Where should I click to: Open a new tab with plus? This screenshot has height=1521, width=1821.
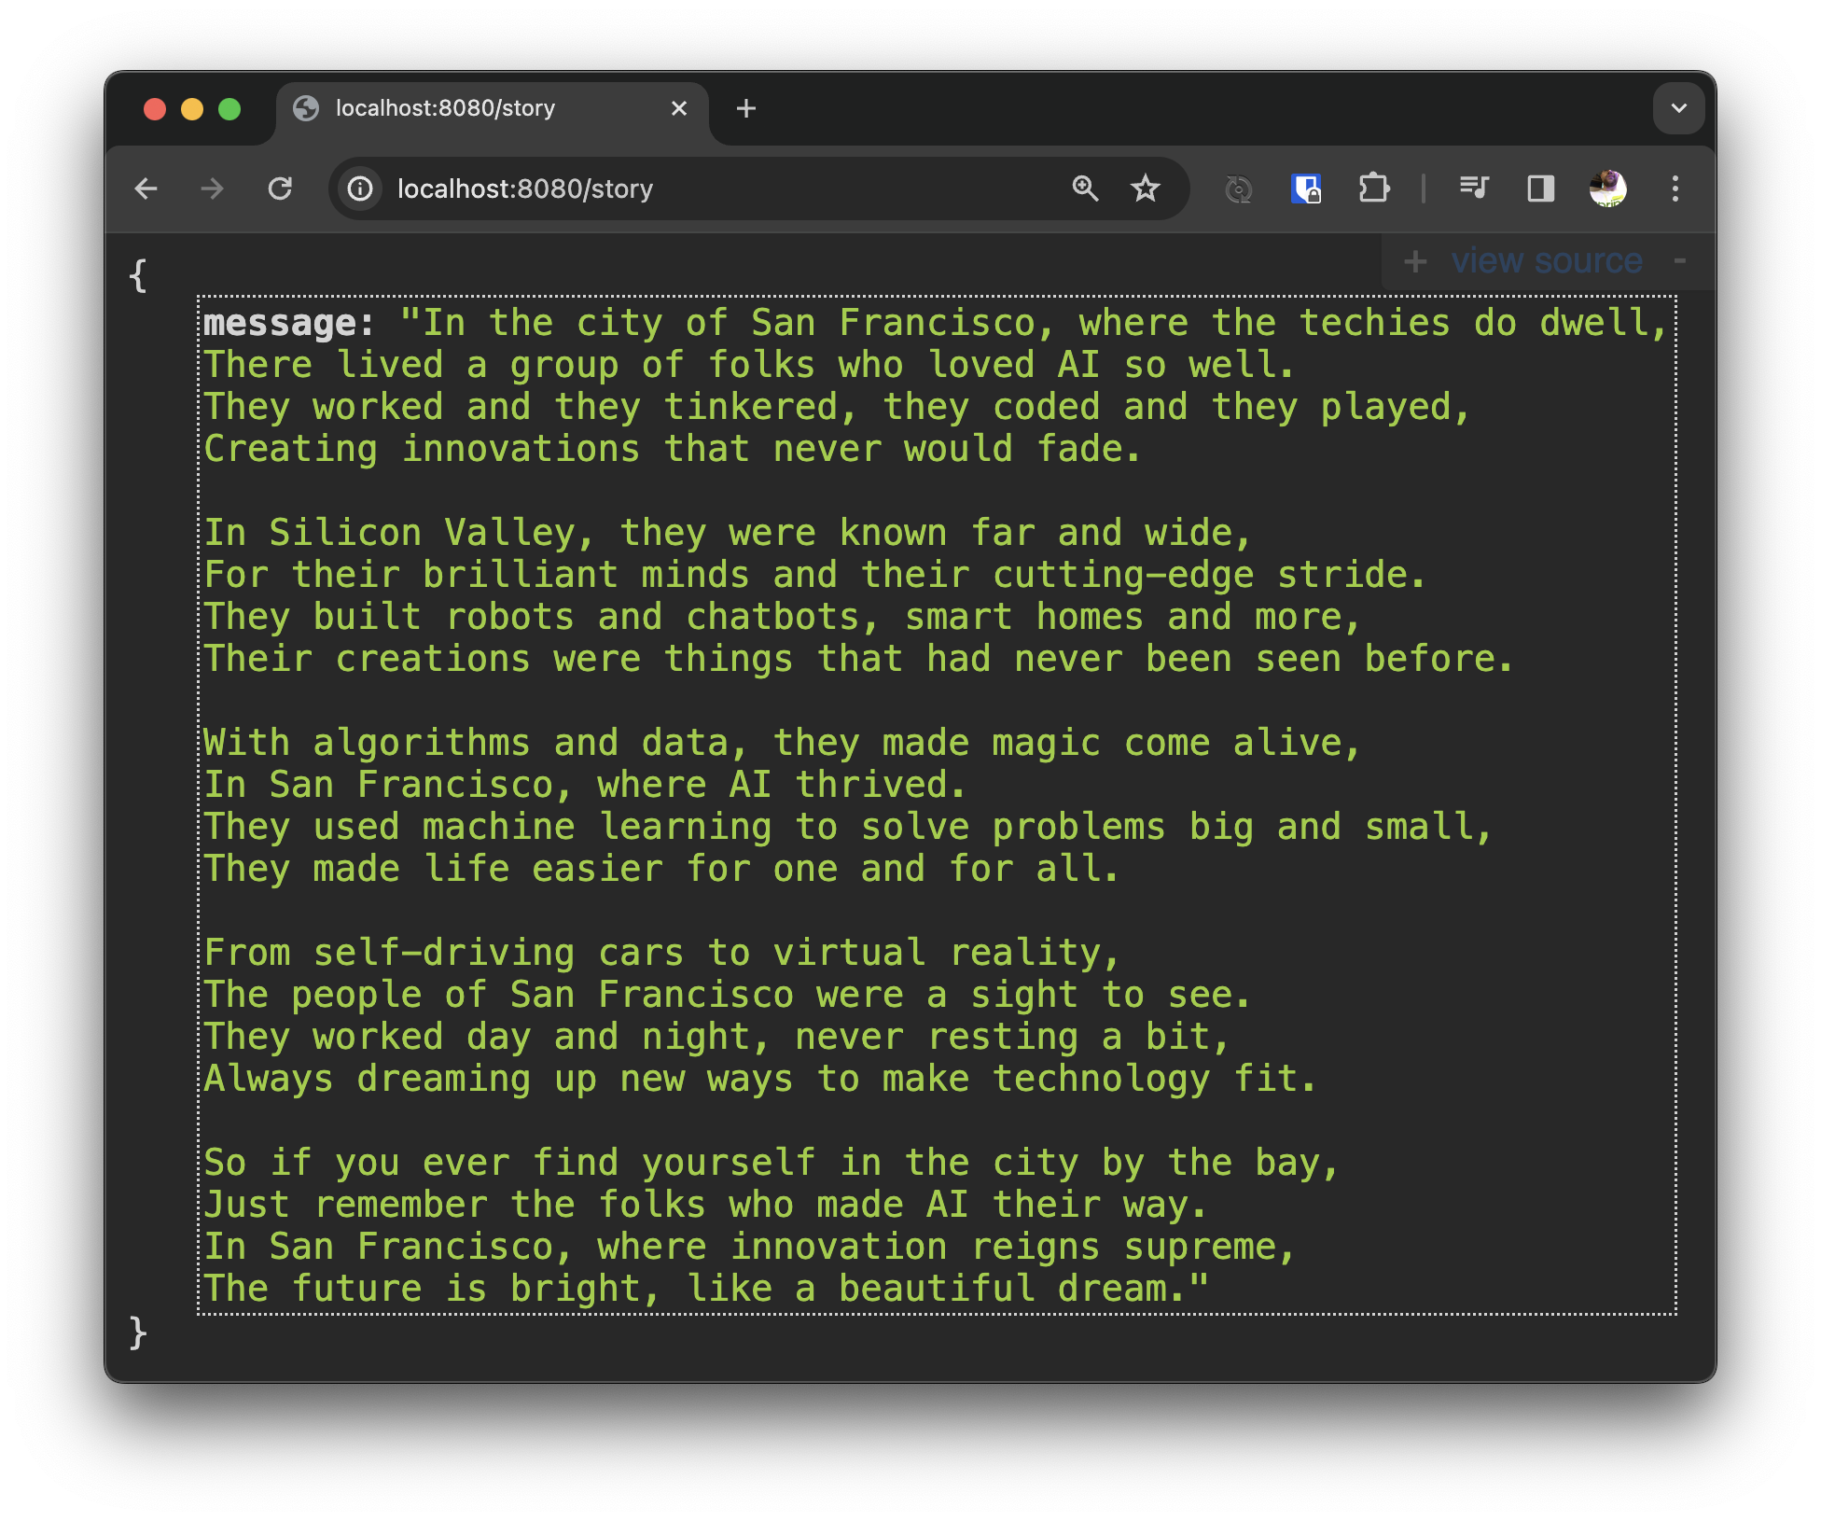[746, 108]
